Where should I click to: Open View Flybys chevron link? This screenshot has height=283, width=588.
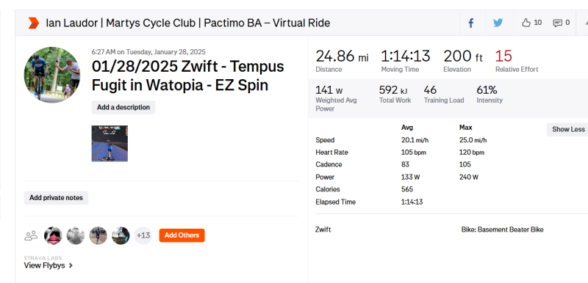click(x=49, y=265)
